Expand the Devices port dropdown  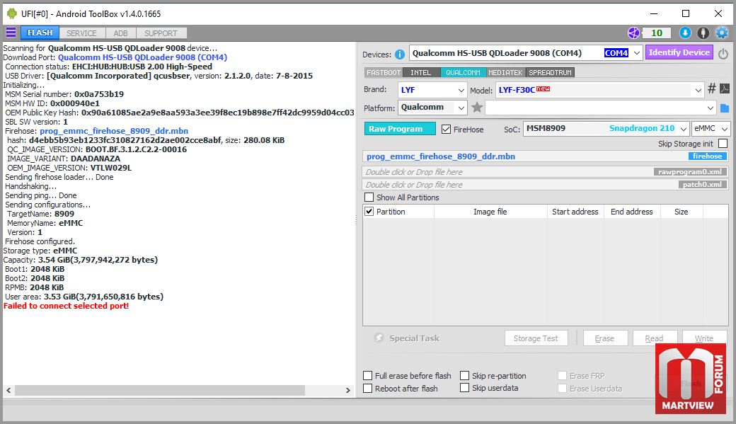636,53
